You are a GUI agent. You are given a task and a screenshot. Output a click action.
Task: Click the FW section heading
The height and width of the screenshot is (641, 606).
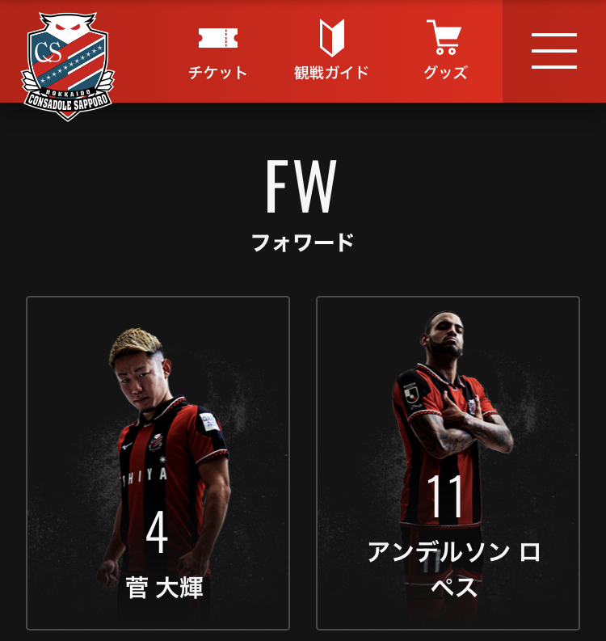click(x=301, y=186)
